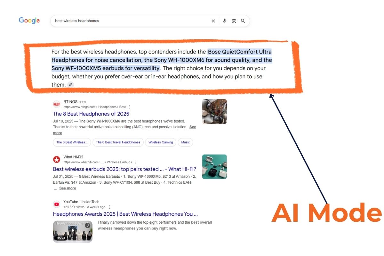Click '124.6K+ views · 3 weeks ago' text
The width and height of the screenshot is (384, 256).
point(84,207)
